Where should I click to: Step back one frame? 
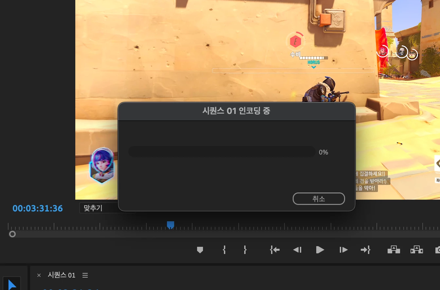pos(297,250)
